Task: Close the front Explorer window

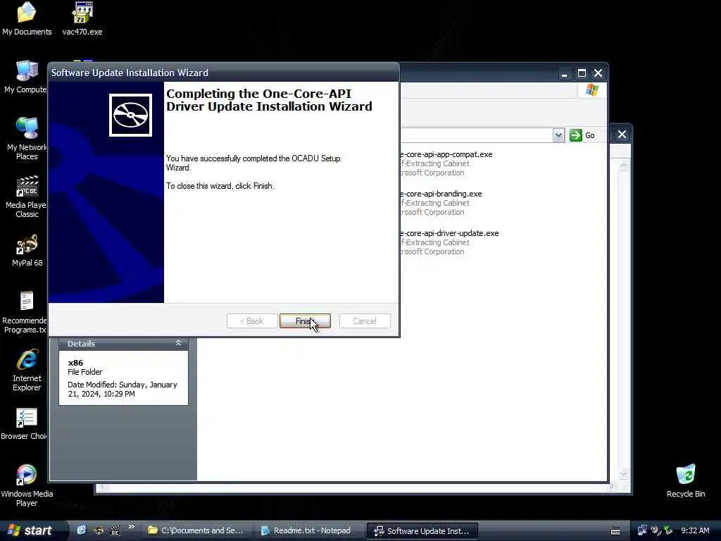Action: click(598, 73)
